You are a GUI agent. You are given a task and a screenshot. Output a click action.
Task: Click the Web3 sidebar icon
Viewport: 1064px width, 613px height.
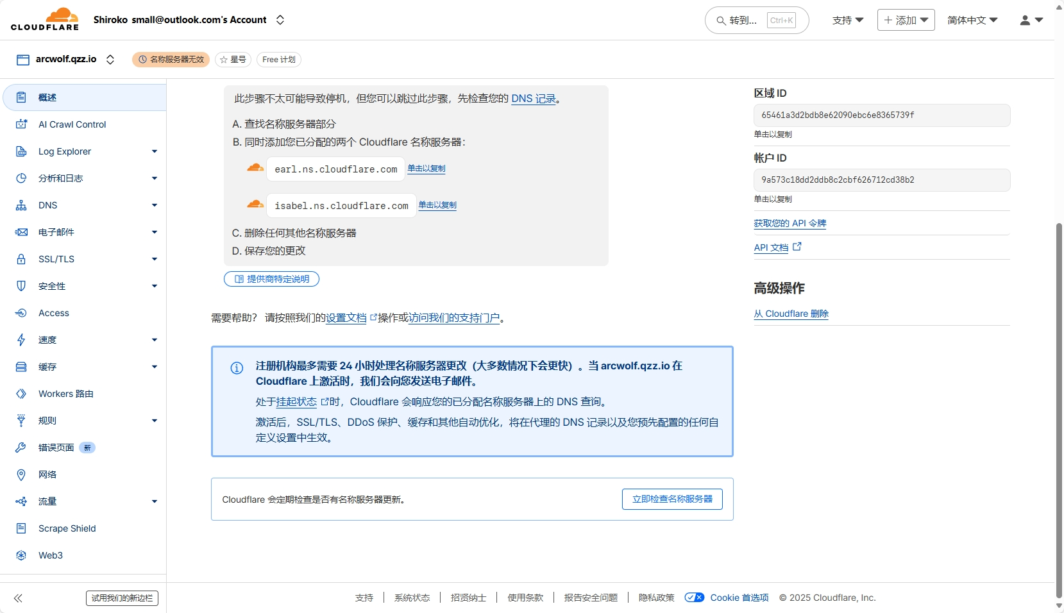pos(21,555)
